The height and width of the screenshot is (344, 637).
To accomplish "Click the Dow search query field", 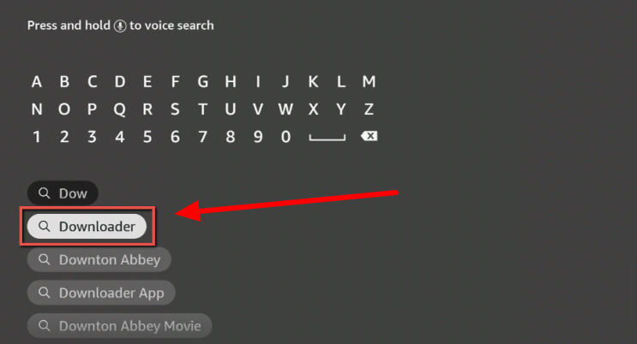I will [63, 193].
